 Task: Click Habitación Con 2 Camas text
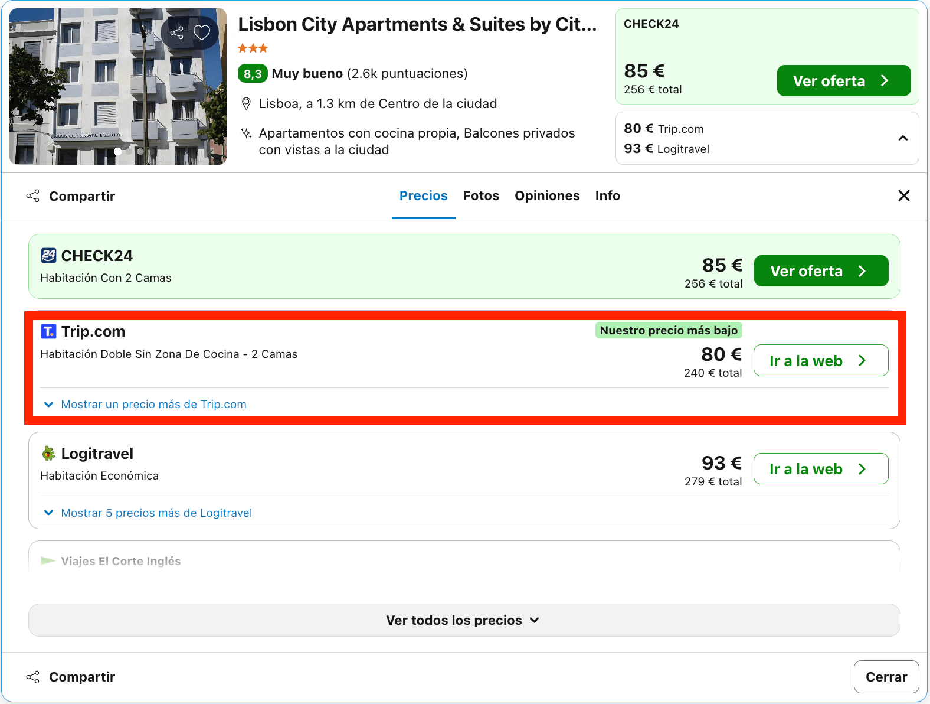(106, 278)
